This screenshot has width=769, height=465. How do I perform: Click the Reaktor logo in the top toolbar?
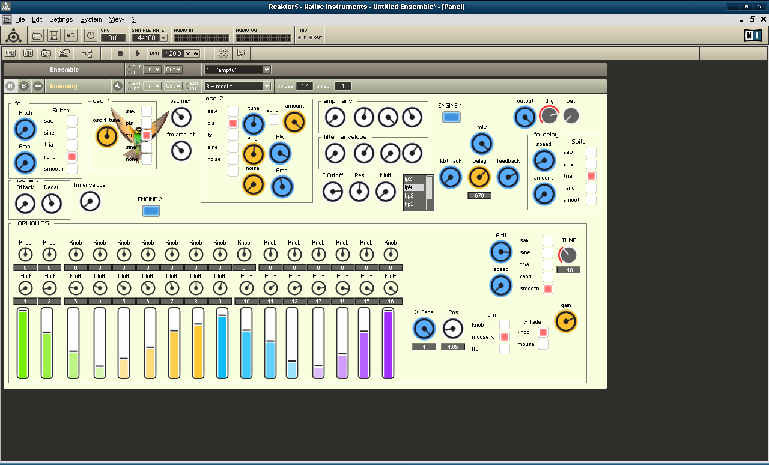point(13,35)
